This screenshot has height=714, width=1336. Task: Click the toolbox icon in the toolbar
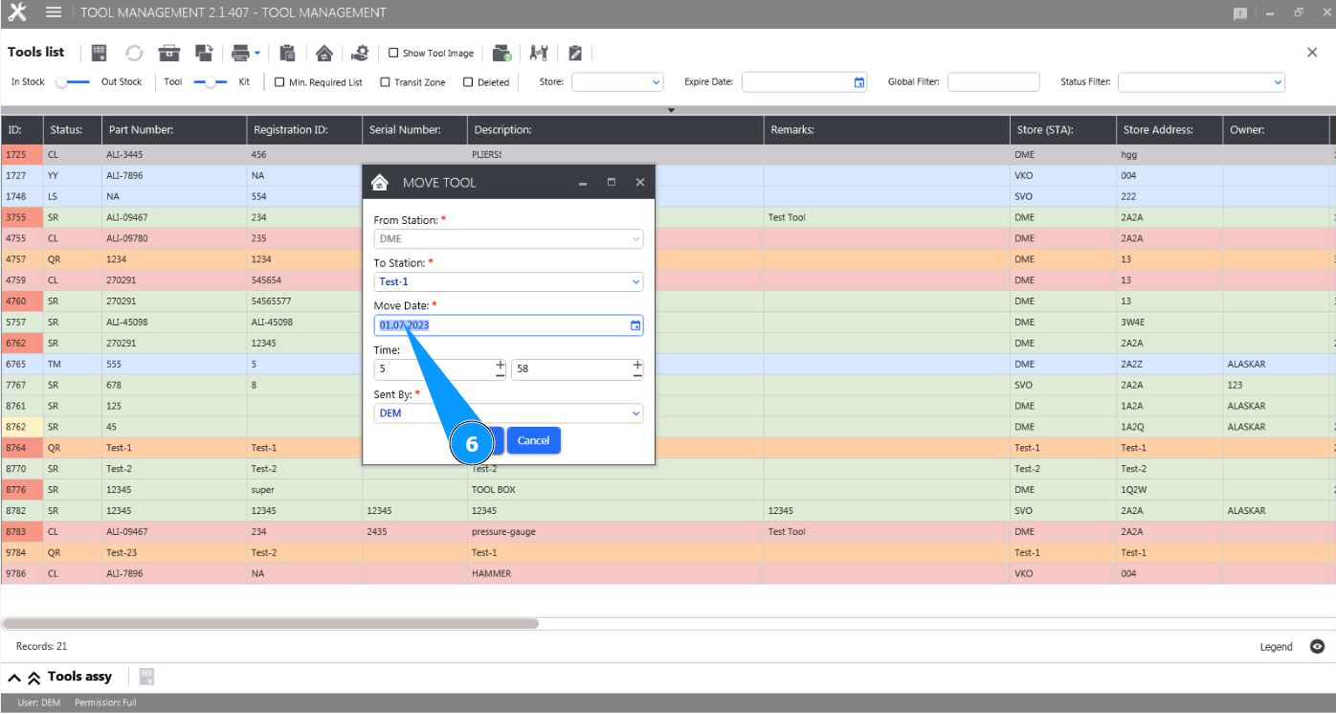click(169, 53)
